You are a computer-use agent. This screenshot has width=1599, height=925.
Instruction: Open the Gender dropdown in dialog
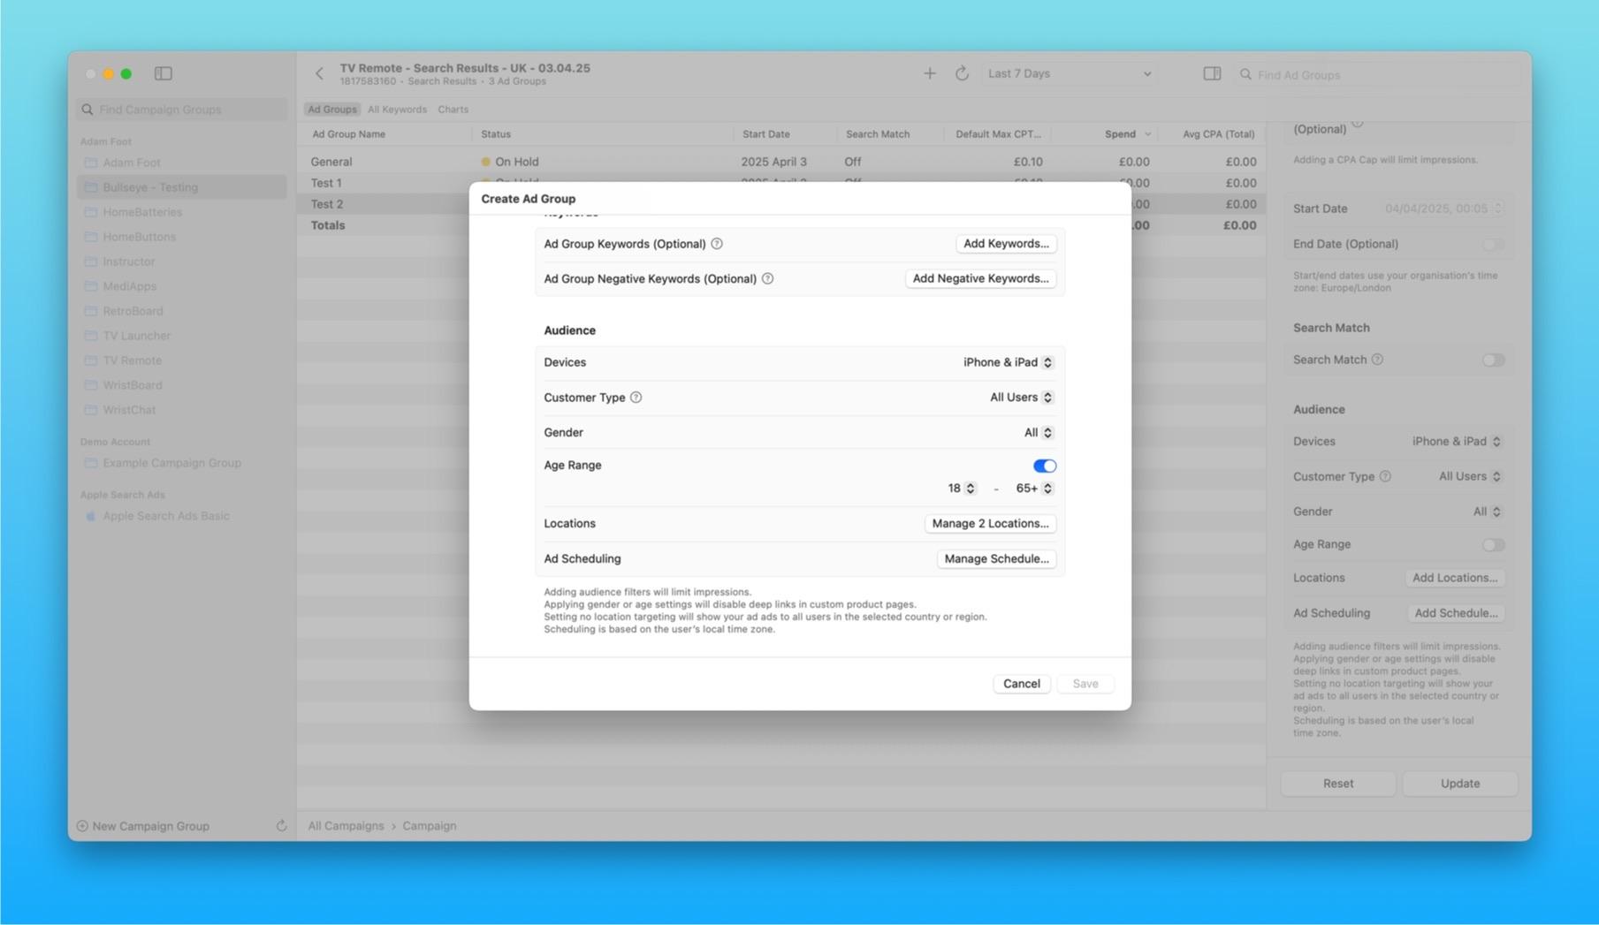click(1039, 433)
